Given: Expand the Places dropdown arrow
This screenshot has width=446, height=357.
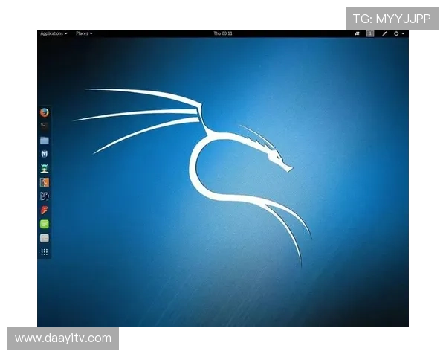Looking at the screenshot, I should [91, 33].
